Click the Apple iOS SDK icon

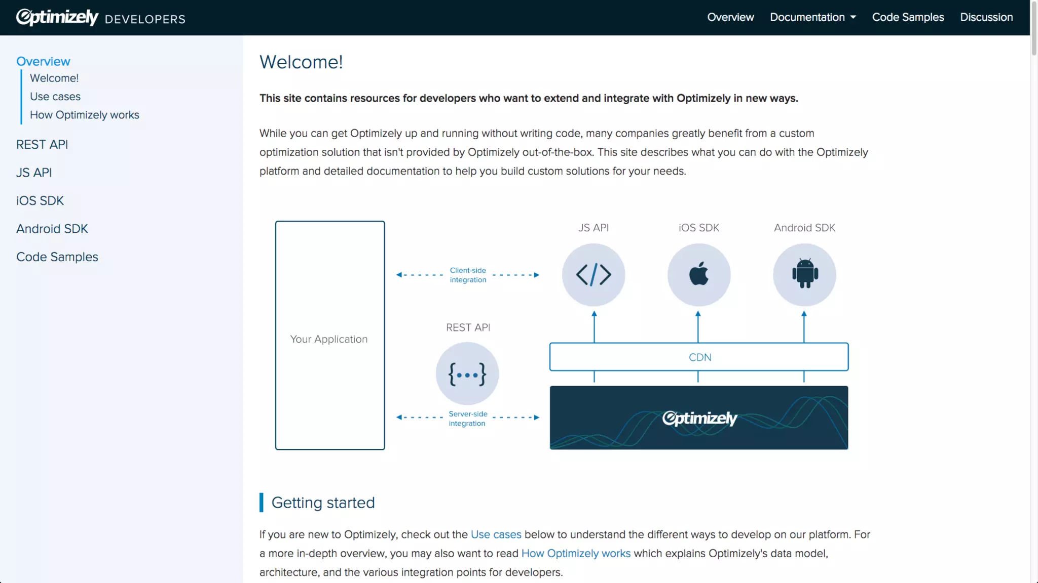click(699, 275)
